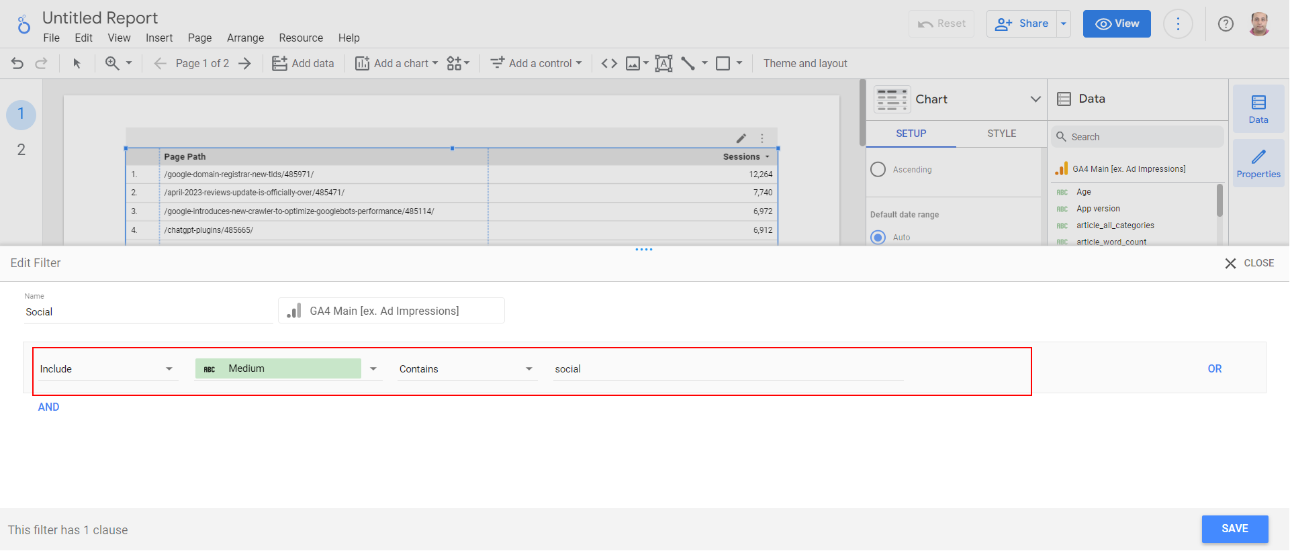1290x551 pixels.
Task: Click the pencil edit icon above table
Action: (x=741, y=138)
